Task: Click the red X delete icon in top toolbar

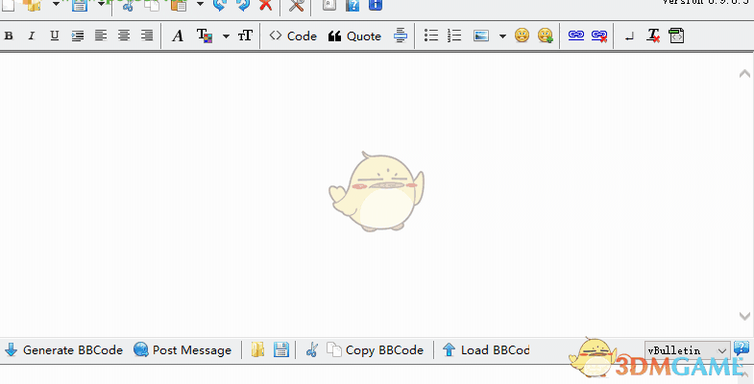Action: [265, 6]
